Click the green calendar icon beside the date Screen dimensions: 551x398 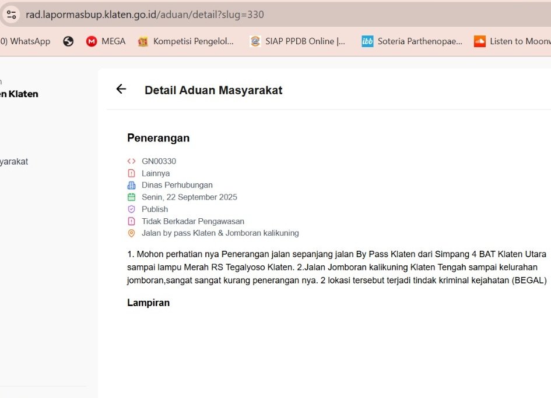pos(131,197)
